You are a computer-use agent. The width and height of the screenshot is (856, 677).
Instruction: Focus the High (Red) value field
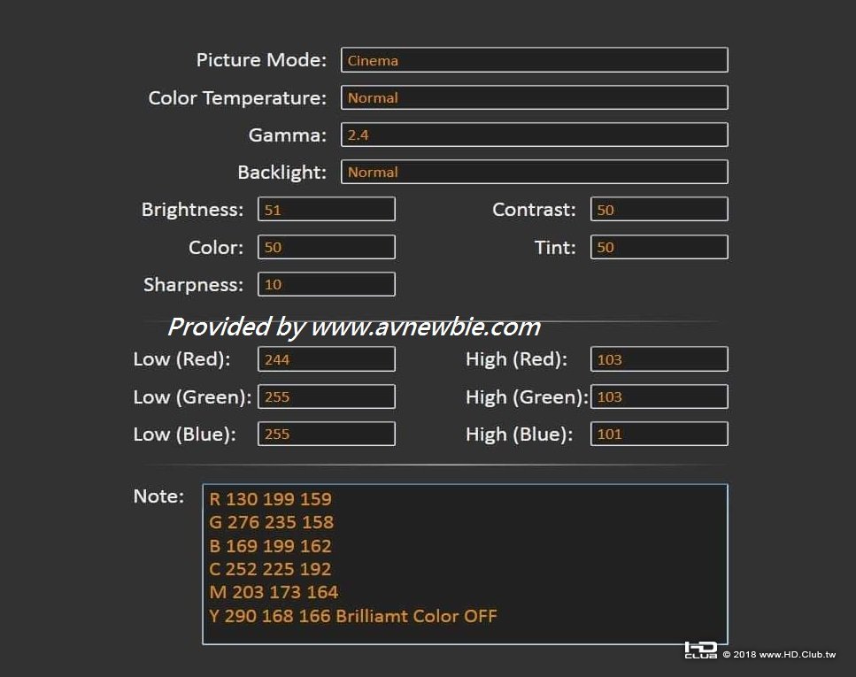click(x=659, y=359)
